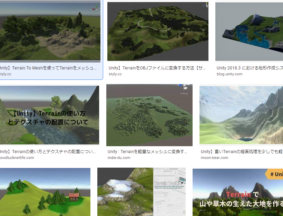Viewport: 283px width, 216px height.
Task: Open the Terrain OBJ conversion hill thumbnail
Action: [x=158, y=31]
